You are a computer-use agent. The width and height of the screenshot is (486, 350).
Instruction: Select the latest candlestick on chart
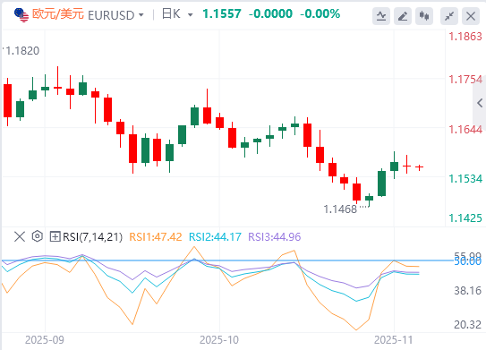click(x=420, y=167)
